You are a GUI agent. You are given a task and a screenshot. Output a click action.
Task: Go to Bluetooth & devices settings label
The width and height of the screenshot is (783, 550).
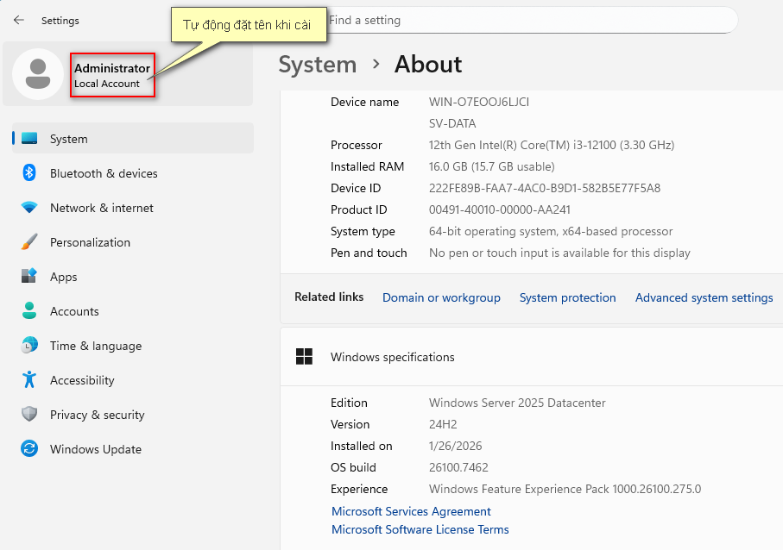pos(104,173)
